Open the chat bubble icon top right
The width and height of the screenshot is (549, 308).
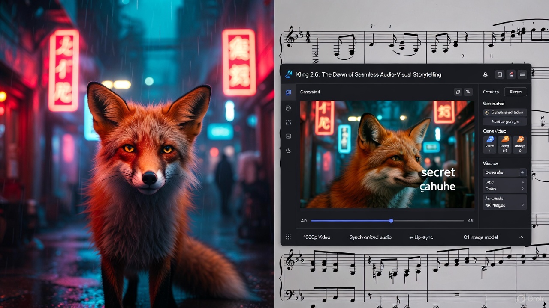[500, 74]
